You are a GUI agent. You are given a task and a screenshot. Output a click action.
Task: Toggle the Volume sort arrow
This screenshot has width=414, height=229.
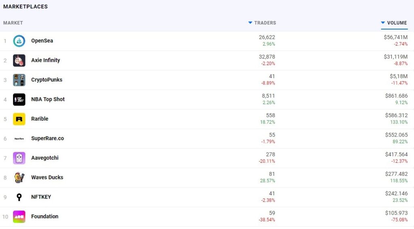(383, 23)
